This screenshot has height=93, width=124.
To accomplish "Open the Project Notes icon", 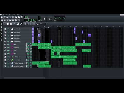I will coord(16,20).
